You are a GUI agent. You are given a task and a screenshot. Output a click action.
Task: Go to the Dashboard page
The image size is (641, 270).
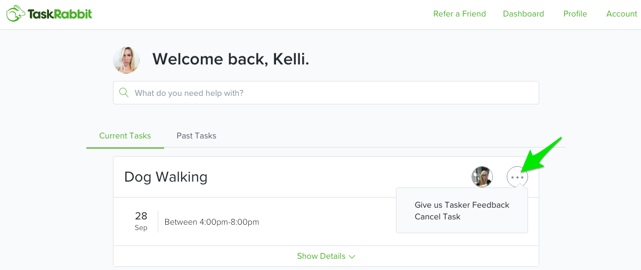coord(523,14)
